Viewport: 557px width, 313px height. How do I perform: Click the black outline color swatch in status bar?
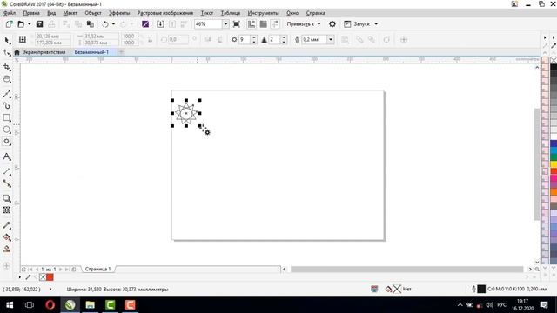coord(481,290)
